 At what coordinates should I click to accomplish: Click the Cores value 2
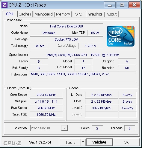[97, 128]
